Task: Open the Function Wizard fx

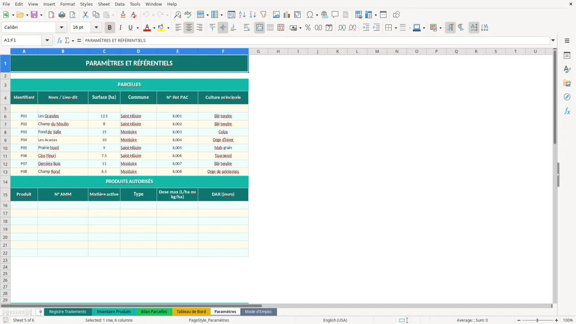Action: [60, 40]
